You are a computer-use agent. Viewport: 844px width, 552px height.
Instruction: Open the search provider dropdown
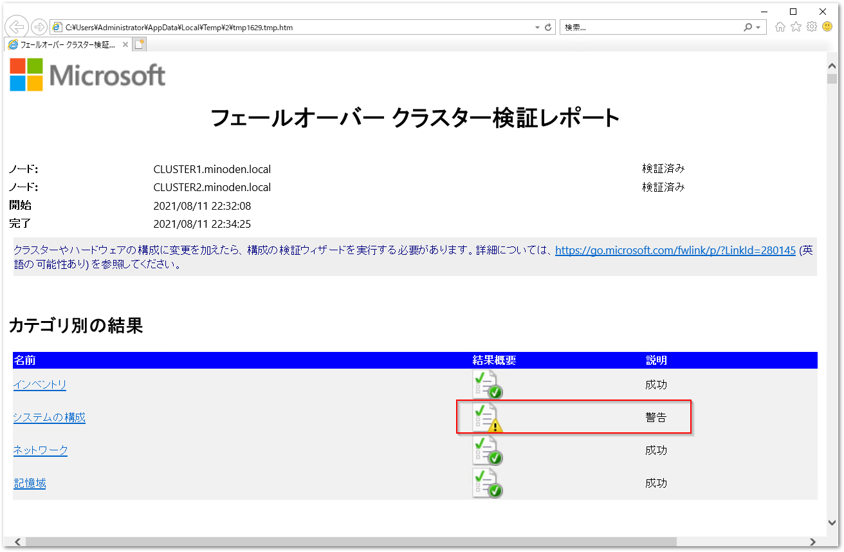pos(757,26)
